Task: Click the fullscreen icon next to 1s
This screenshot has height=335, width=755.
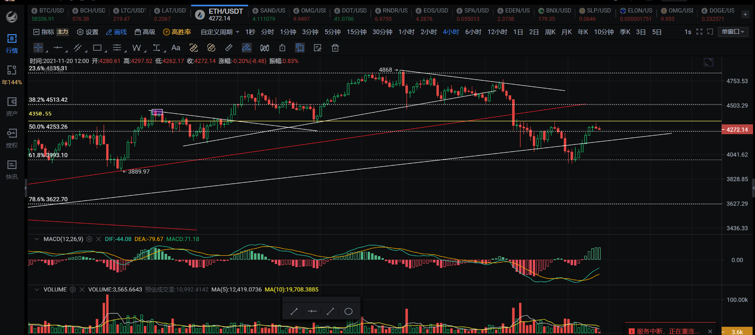Action: [x=699, y=32]
